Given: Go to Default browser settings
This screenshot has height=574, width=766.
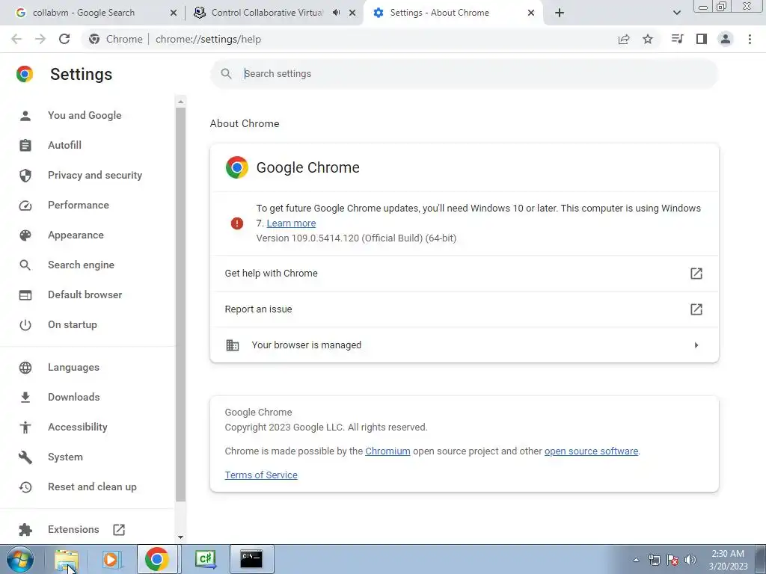Looking at the screenshot, I should pos(85,294).
